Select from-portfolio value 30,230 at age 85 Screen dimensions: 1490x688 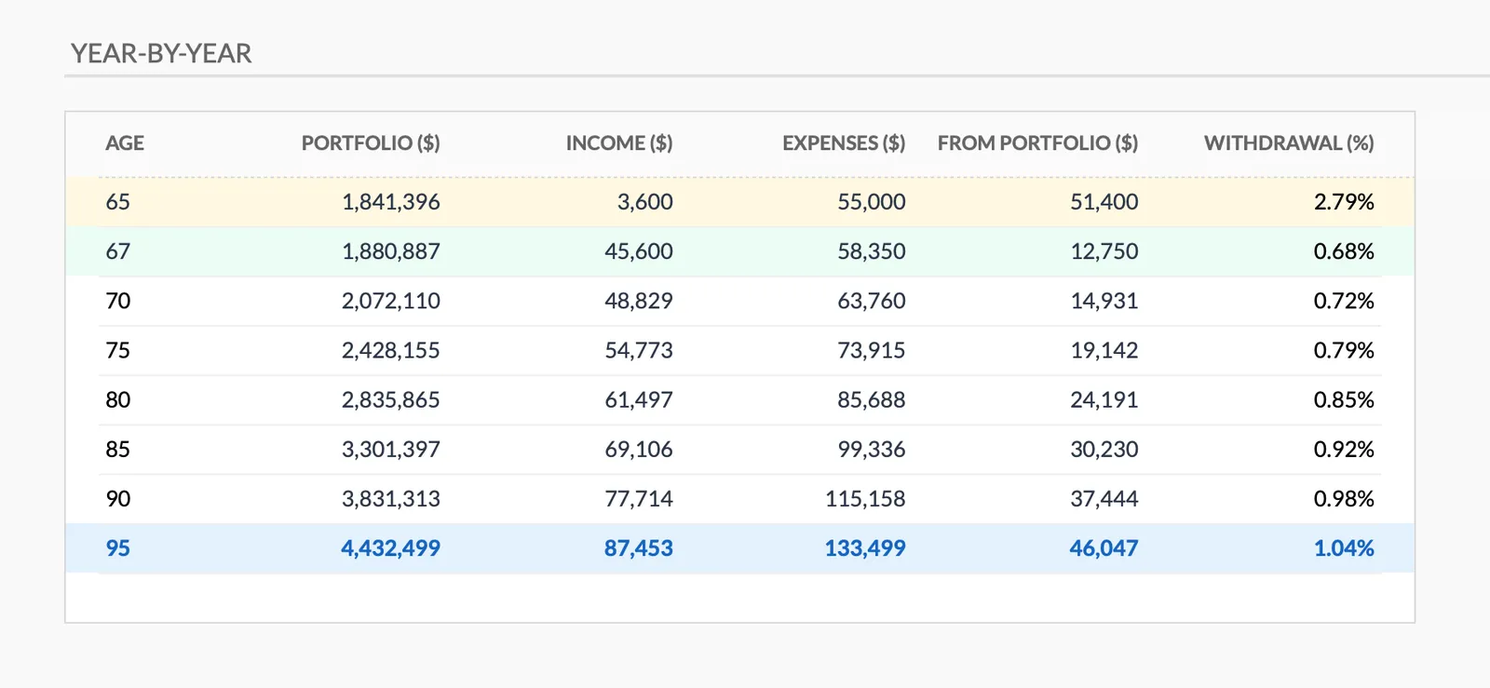(x=1104, y=450)
